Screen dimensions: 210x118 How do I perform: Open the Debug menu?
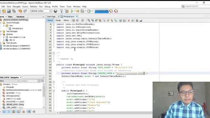[x=47, y=7]
